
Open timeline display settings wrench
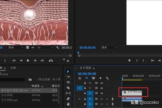[x=107, y=78]
